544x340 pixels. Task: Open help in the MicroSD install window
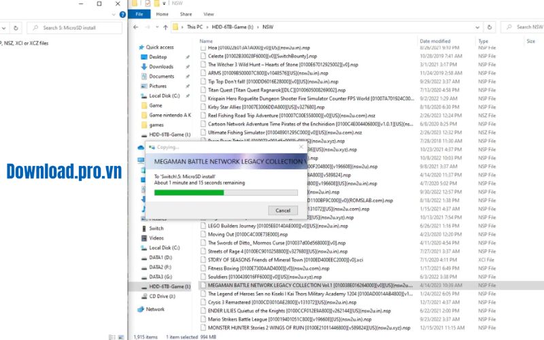coord(122,14)
